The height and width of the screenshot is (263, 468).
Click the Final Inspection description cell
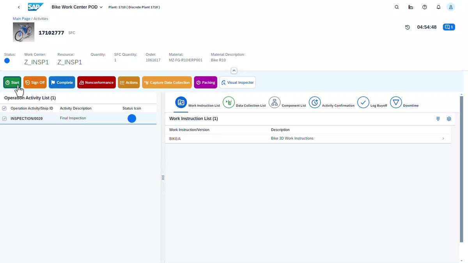[x=73, y=118]
